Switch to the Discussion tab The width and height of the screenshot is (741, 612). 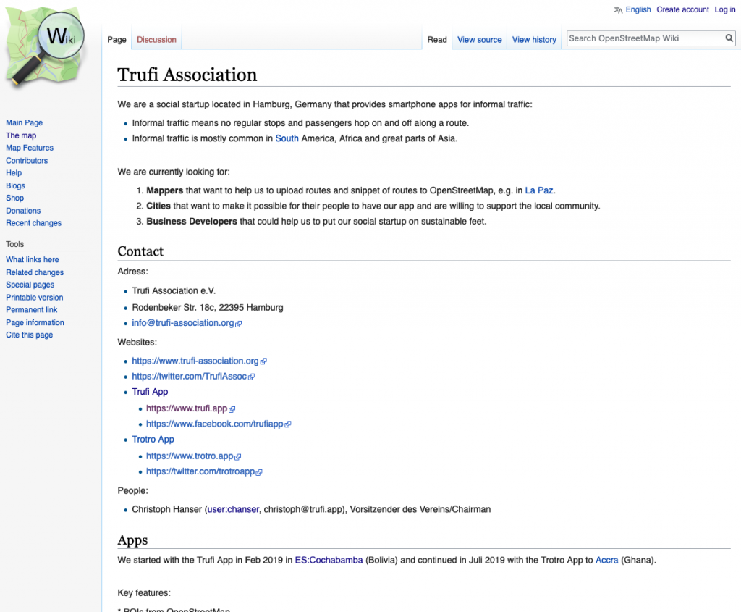156,40
